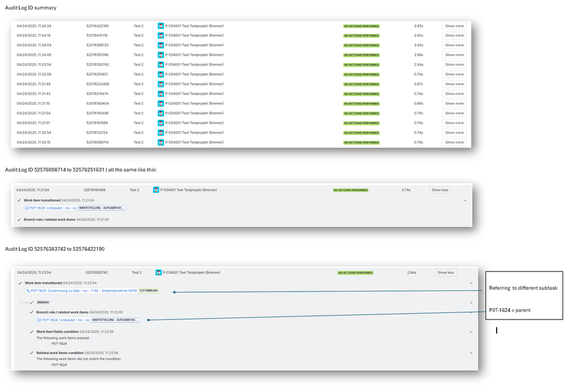The width and height of the screenshot is (571, 391).
Task: Click Show less in the 11:23:54 entry
Action: (x=446, y=272)
